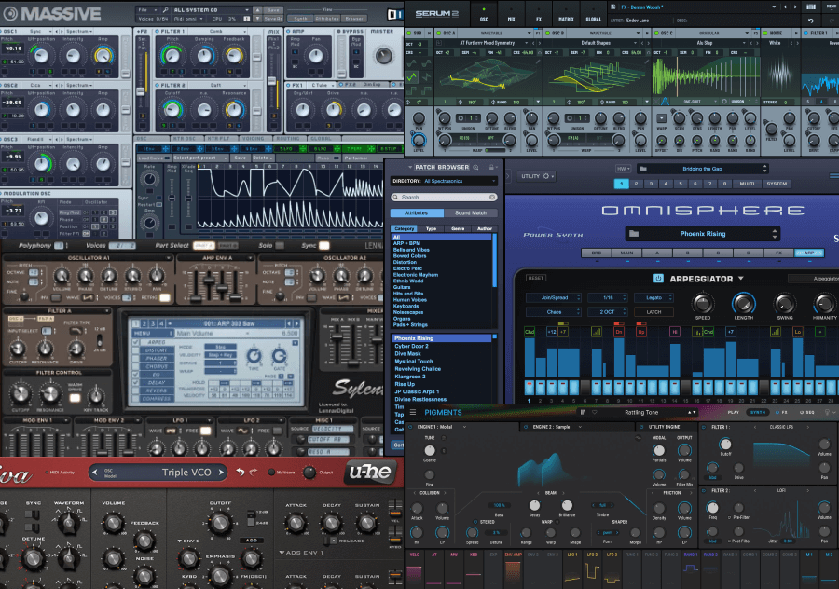Click folder icon beside Phoenix Rising
This screenshot has width=839, height=589.
pyautogui.click(x=634, y=234)
